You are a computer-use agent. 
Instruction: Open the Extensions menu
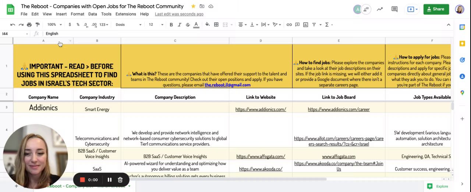point(126,14)
